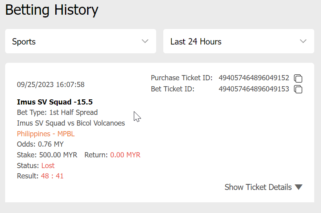Click the 1st Half Spread bet type
321x213 pixels.
pyautogui.click(x=73, y=112)
